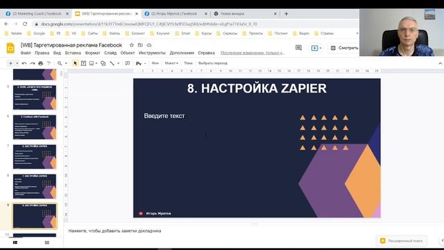This screenshot has height=250, width=444.
Task: Click the zoom magnifier tool
Action: tap(60, 63)
